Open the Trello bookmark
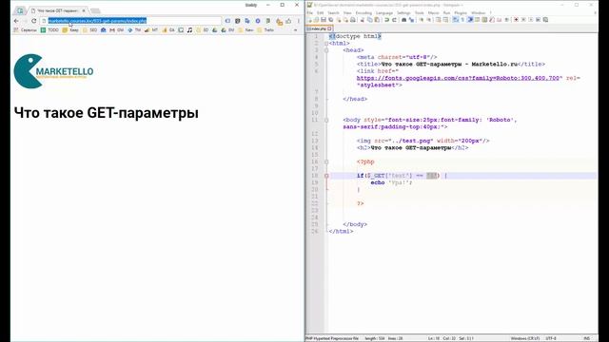 (265, 29)
